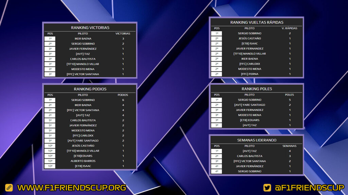The image size is (348, 195).
Task: Click the Ranking Vueltas Rápidas title
Action: point(257,22)
